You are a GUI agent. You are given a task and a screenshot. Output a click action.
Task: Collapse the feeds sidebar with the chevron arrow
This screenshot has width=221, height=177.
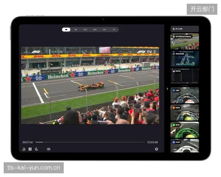coord(167,88)
